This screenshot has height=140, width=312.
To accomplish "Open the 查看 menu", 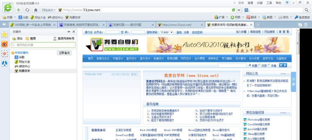I will click(x=251, y=3).
